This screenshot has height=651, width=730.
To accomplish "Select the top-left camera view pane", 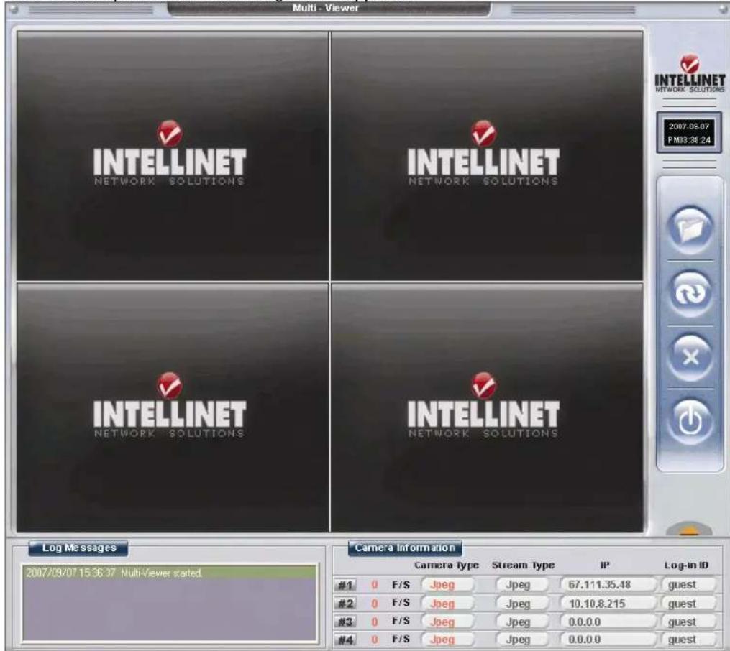I will pos(173,156).
